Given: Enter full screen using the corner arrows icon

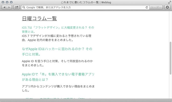Looking at the screenshot, I should pyautogui.click(x=170, y=2).
